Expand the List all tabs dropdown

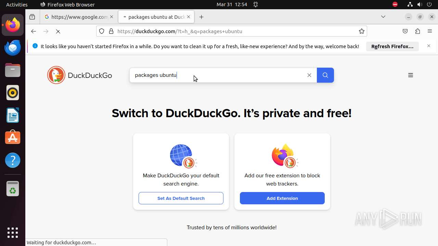point(383,17)
